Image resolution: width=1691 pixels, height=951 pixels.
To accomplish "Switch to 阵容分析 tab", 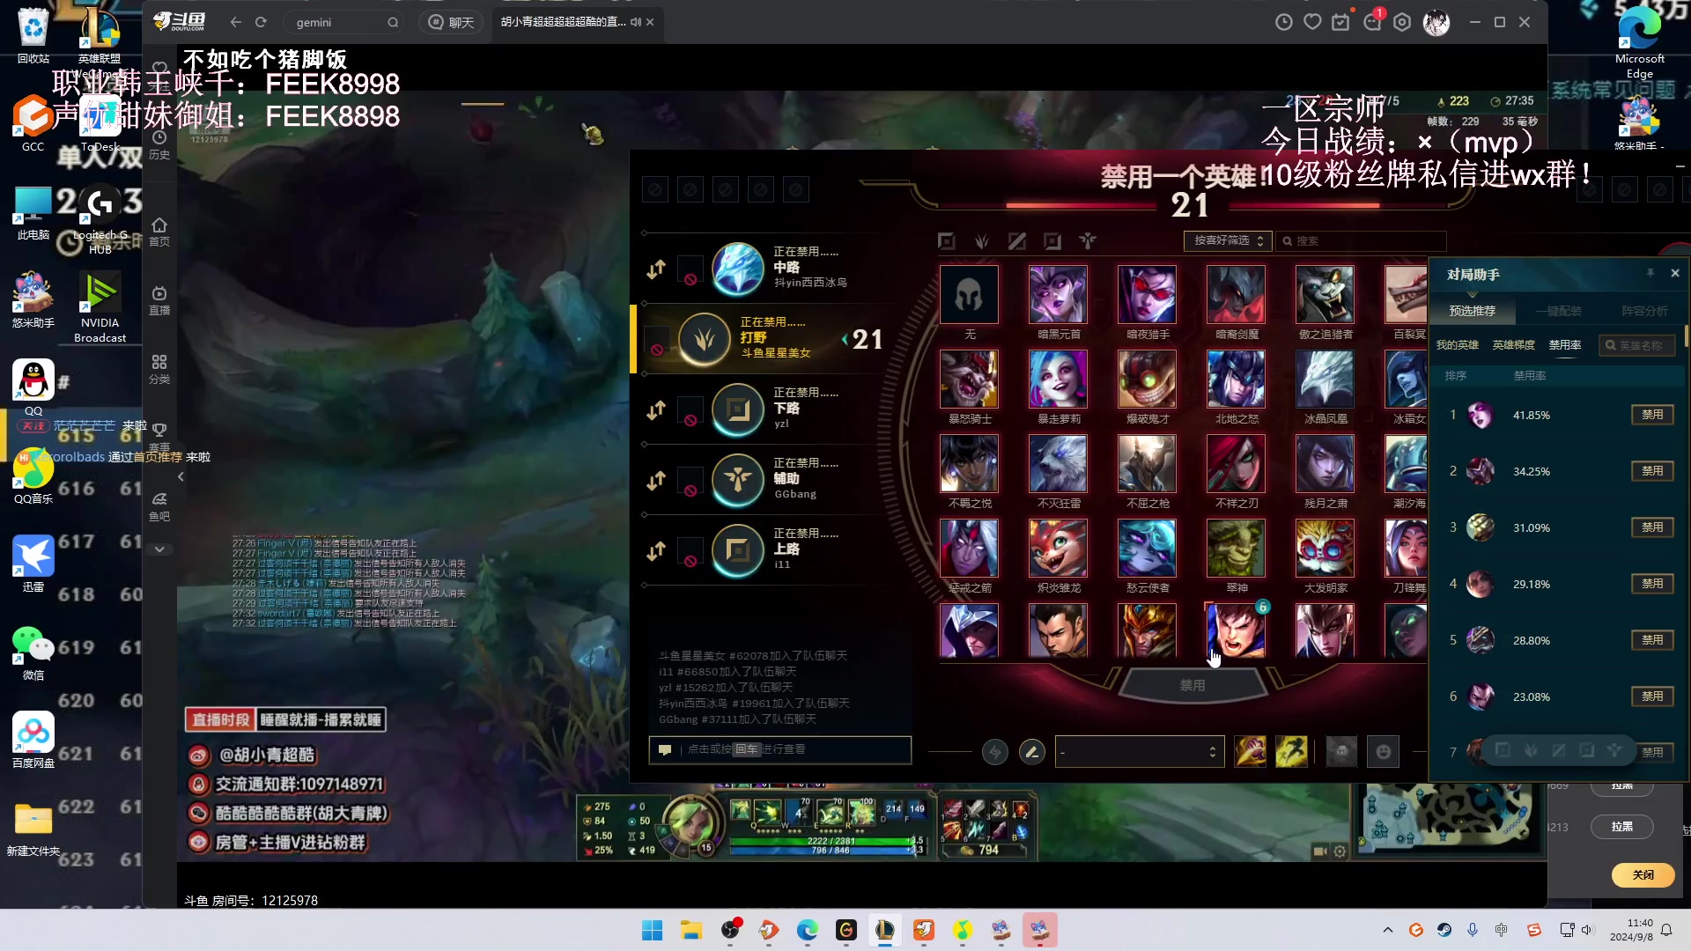I will point(1644,311).
